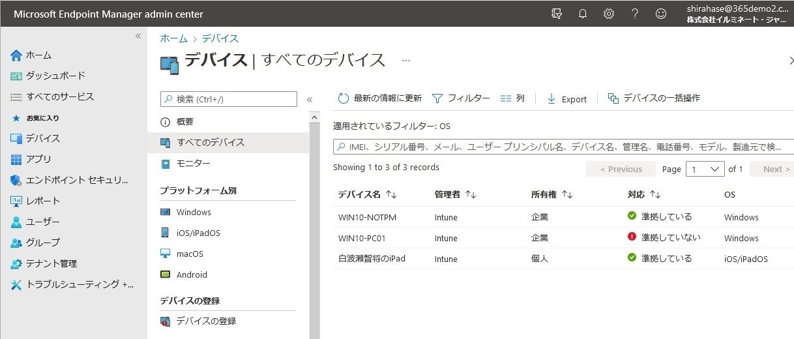
Task: Open the Directory + subscription icon in header
Action: 556,14
